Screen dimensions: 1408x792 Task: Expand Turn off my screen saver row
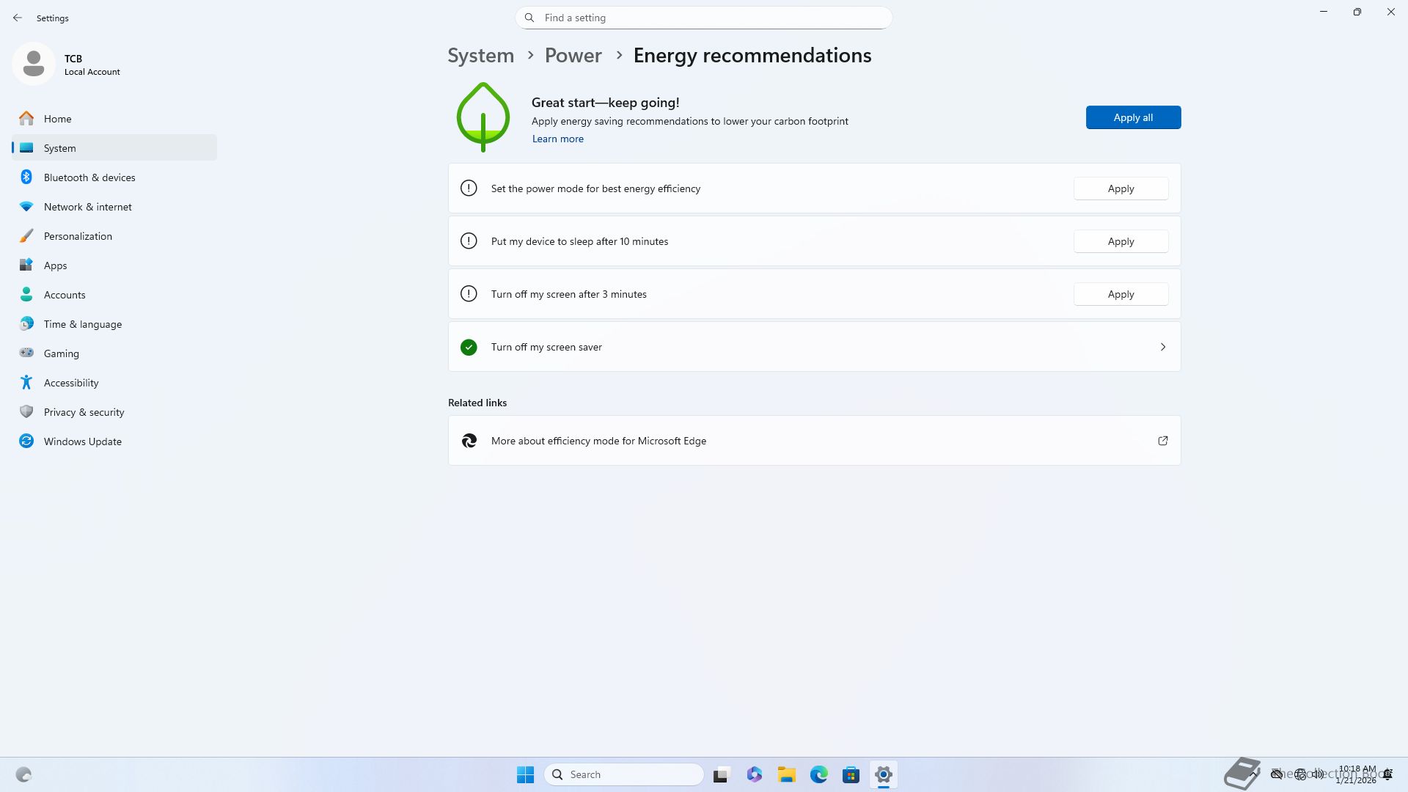[1162, 347]
